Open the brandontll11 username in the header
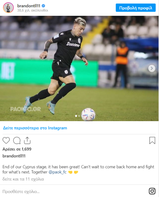The height and width of the screenshot is (197, 159). (29, 6)
